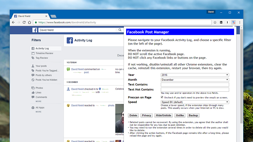Go back in browser history

[13, 22]
